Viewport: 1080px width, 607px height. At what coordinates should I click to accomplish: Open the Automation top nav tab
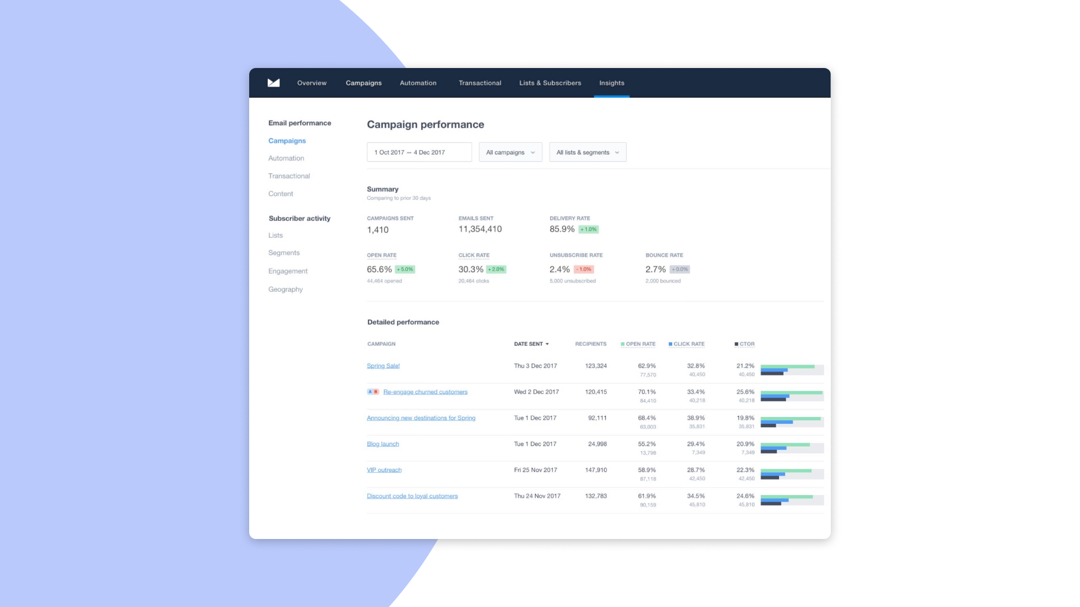(x=418, y=83)
